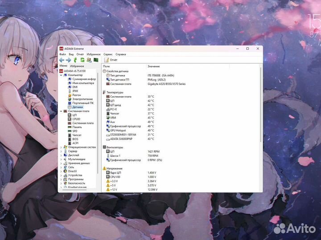Screen dimensions: 321x240
Task: Select the Тип датчика row
Action: [181, 75]
